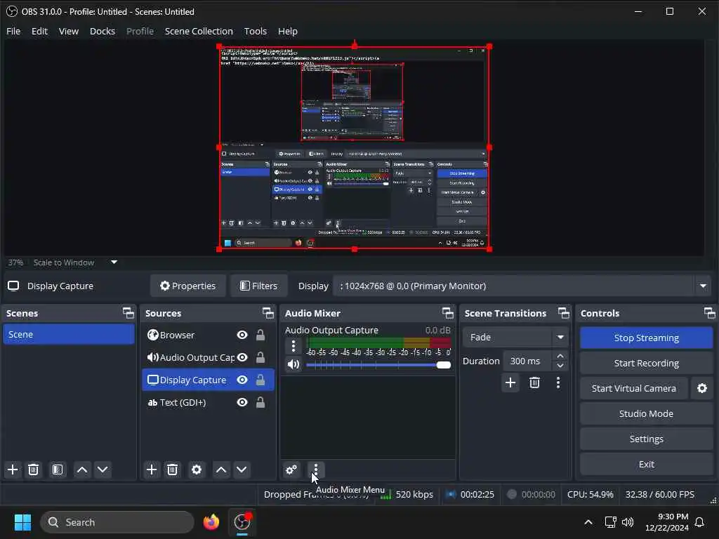Open the View menu
719x539 pixels.
point(69,31)
